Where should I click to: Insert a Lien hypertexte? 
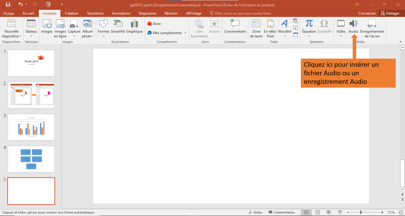199,28
